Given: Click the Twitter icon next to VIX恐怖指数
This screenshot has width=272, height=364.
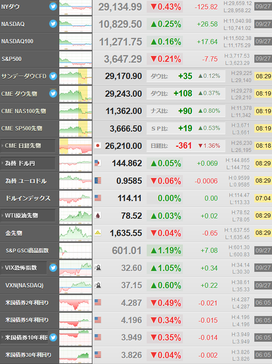Looking at the screenshot, I should [53, 268].
